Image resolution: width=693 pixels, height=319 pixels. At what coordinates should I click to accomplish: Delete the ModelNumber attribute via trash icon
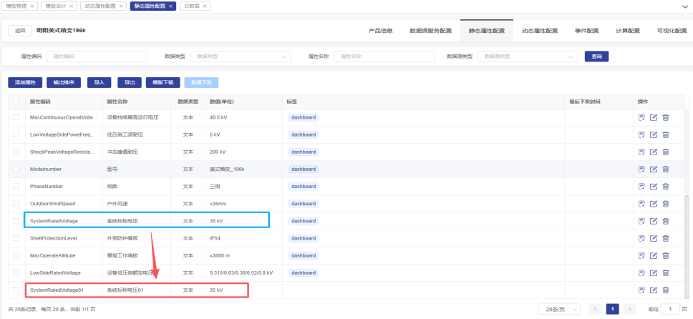(665, 170)
